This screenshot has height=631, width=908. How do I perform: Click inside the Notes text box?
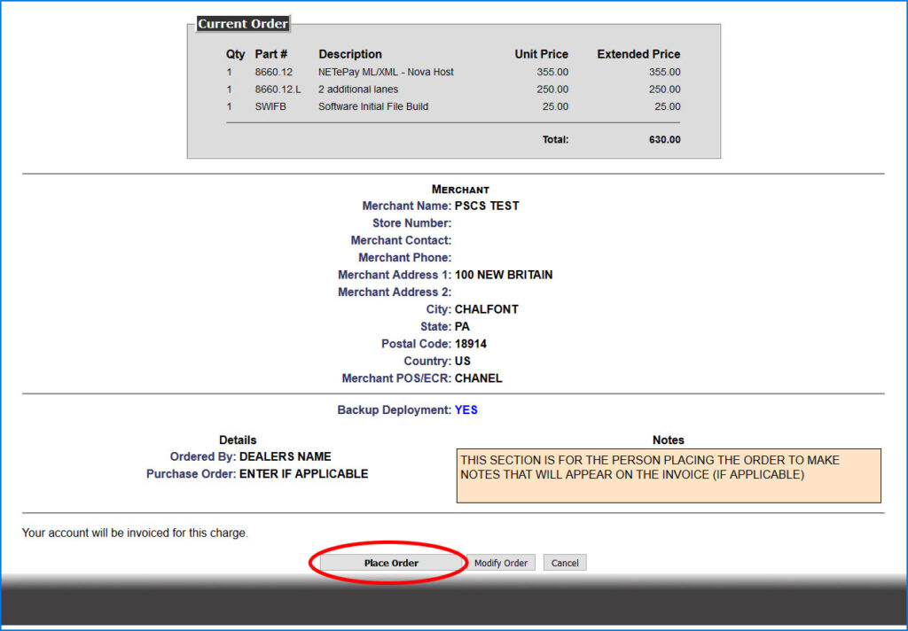point(669,475)
